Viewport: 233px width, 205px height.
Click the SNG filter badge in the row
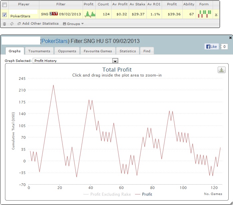pos(53,14)
